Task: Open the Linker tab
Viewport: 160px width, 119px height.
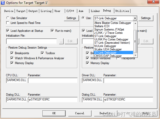Action: (95, 11)
